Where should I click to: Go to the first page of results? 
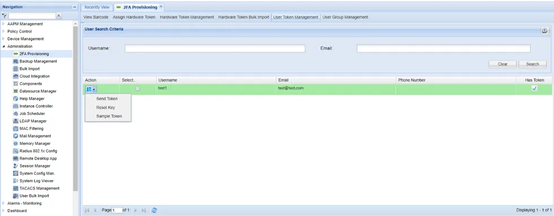[x=87, y=210]
